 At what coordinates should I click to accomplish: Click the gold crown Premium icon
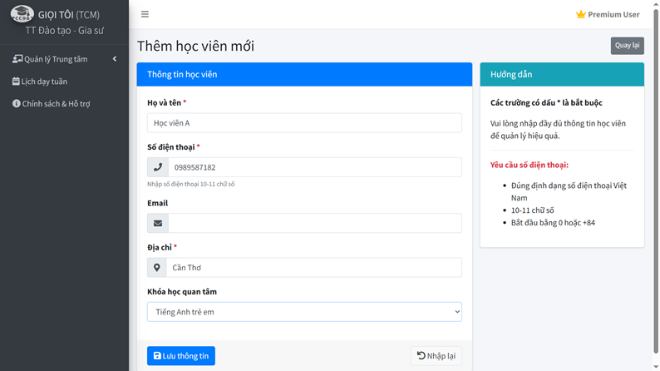pyautogui.click(x=580, y=14)
